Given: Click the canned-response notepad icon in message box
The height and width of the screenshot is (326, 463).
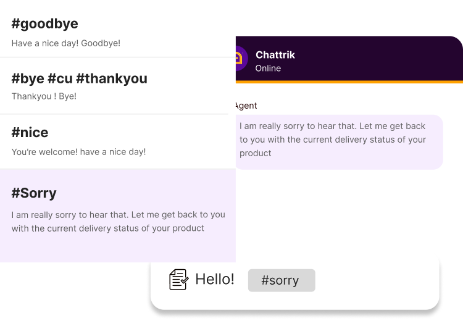Looking at the screenshot, I should 178,280.
